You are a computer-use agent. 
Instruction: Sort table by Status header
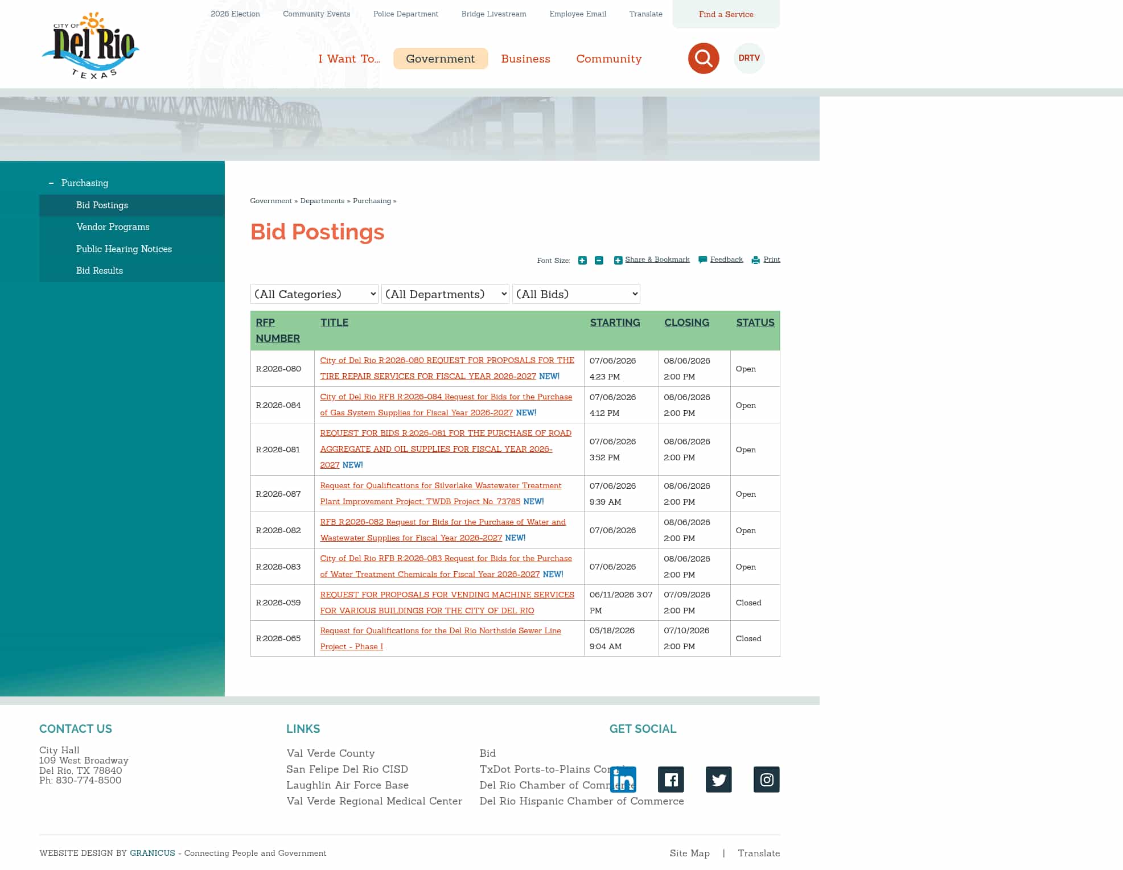pyautogui.click(x=755, y=323)
